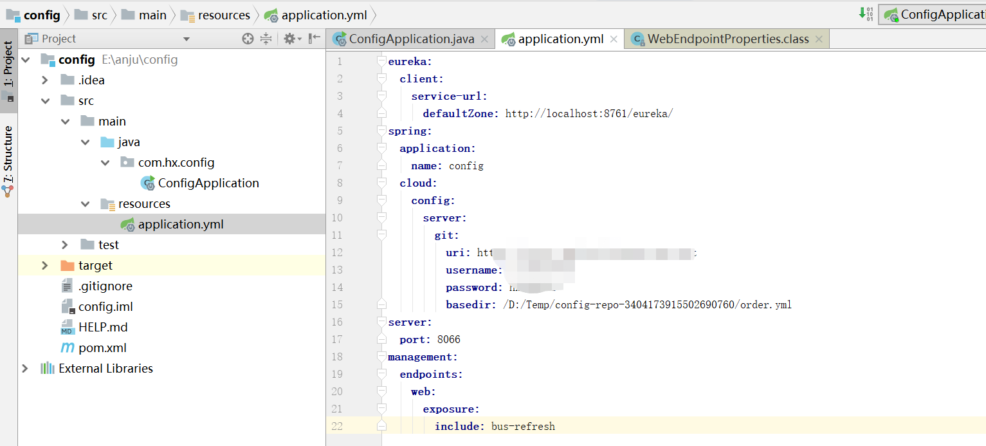
Task: Click the collapse all icon in Project panel
Action: point(266,39)
